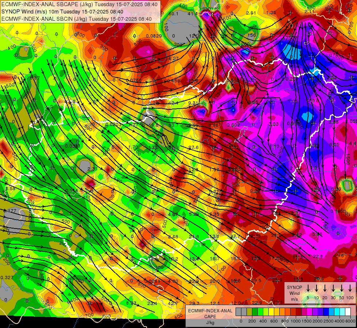This screenshot has height=328, width=357.
Task: Click the 'CAPE' label in the colour legend
Action: 210,316
